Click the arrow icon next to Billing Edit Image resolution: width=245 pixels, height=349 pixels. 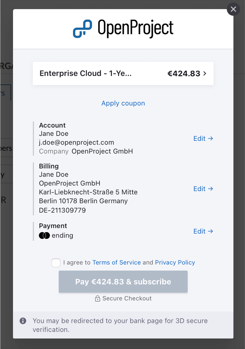[211, 189]
